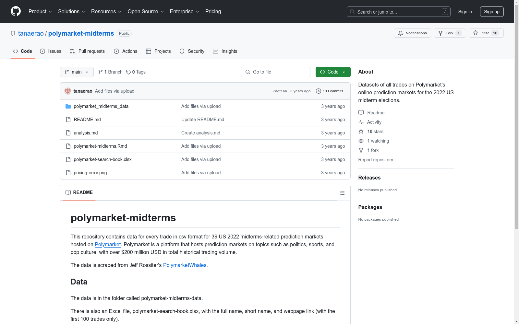Screen dimensions: 519x324
Task: View the 1 Branch list
Action: point(110,72)
